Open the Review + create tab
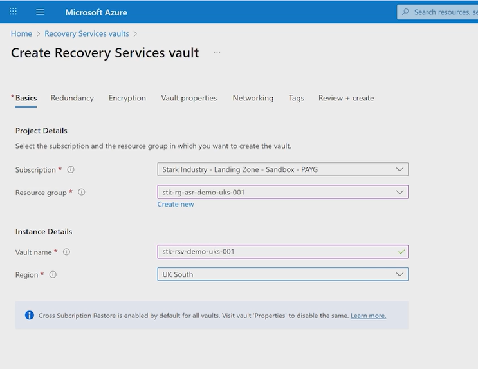 click(x=346, y=98)
